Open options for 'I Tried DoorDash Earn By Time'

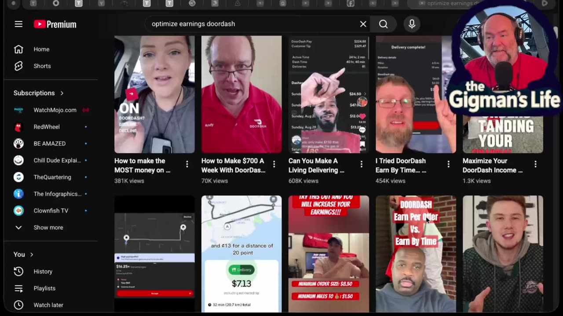tap(449, 164)
